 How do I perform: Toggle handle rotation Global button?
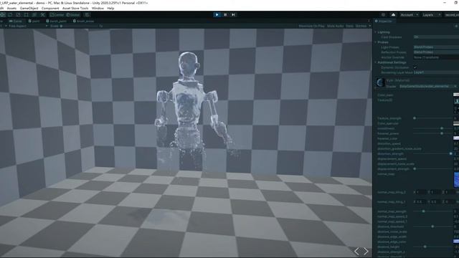coord(73,14)
